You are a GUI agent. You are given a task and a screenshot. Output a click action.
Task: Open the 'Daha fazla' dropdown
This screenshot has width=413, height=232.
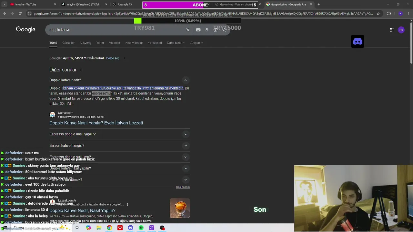click(176, 43)
